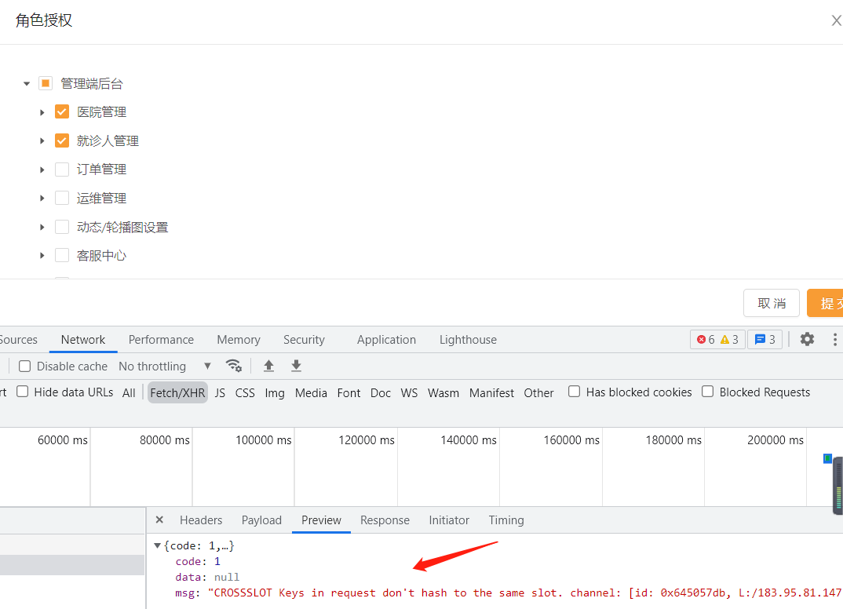Open DevTools settings gear
The image size is (843, 609).
(807, 339)
